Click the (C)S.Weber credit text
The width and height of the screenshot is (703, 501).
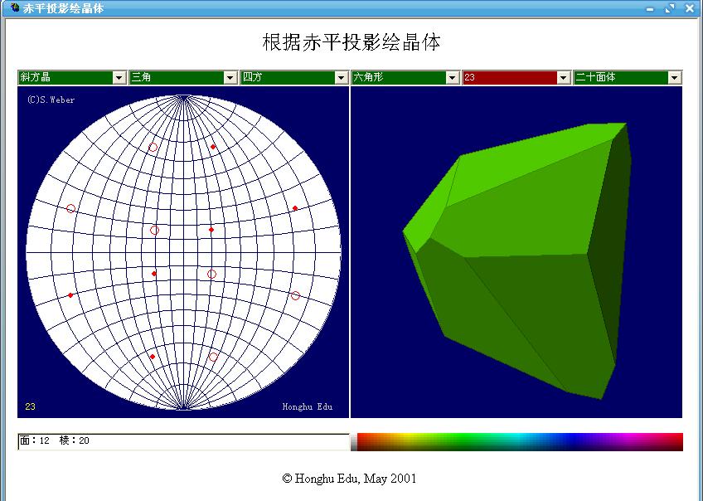51,100
